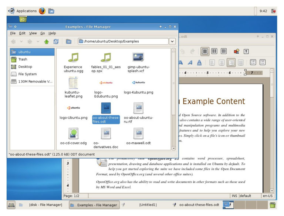
Task: Select File System in the side pane
Action: click(32, 74)
